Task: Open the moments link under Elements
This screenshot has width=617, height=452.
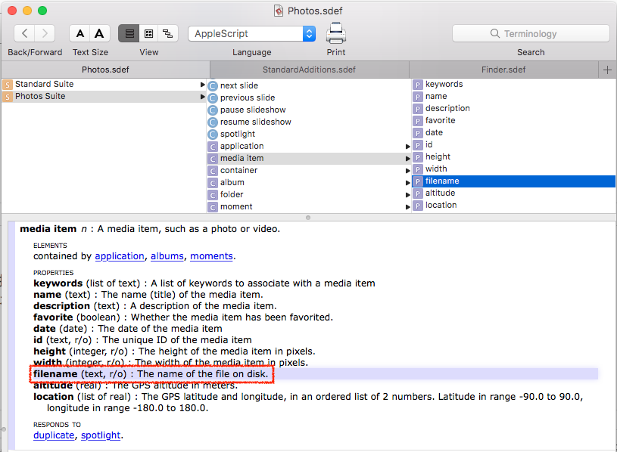Action: (212, 256)
